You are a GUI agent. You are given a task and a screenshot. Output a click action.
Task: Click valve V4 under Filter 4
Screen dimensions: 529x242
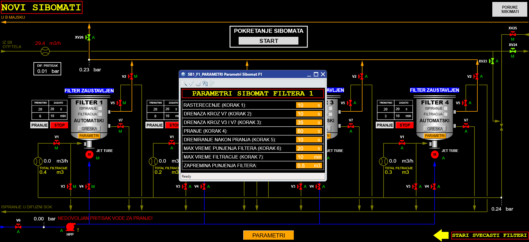click(433, 186)
